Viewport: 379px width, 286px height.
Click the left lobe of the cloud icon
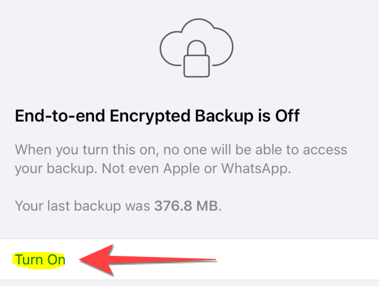click(171, 48)
